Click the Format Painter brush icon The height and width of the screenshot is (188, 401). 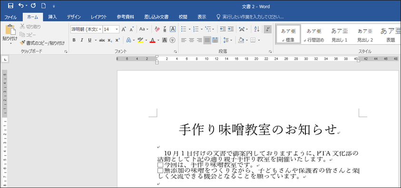22,43
